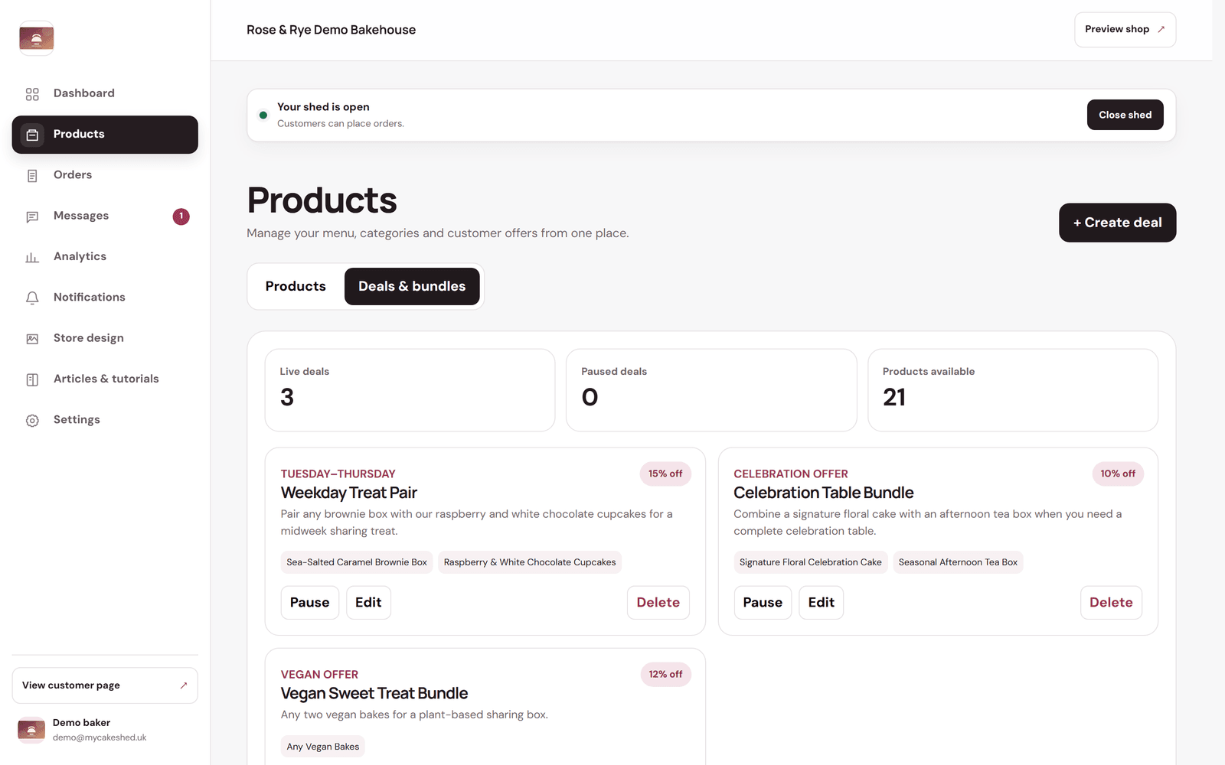This screenshot has height=765, width=1225.
Task: Click the Store design image icon
Action: [x=32, y=339]
